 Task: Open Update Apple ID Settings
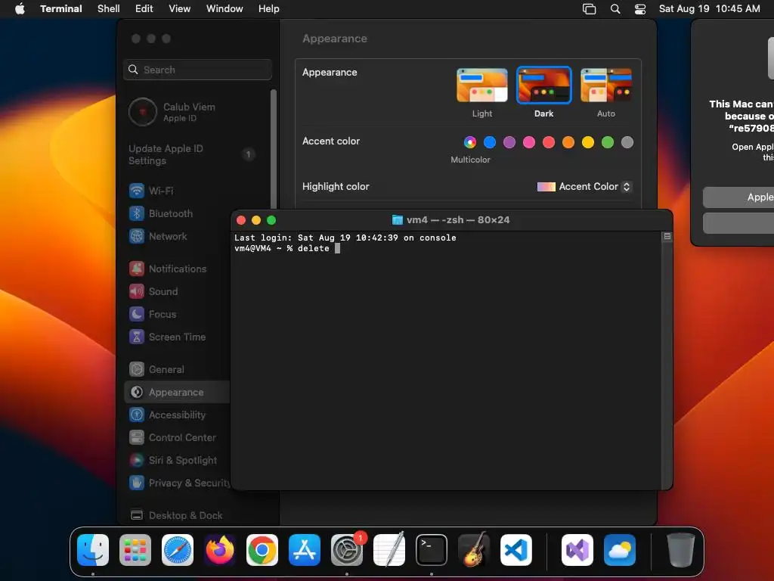191,154
